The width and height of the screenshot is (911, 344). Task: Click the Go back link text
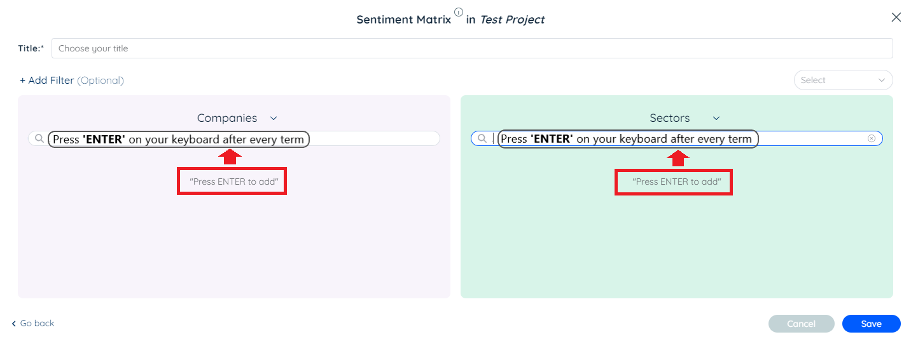[38, 324]
